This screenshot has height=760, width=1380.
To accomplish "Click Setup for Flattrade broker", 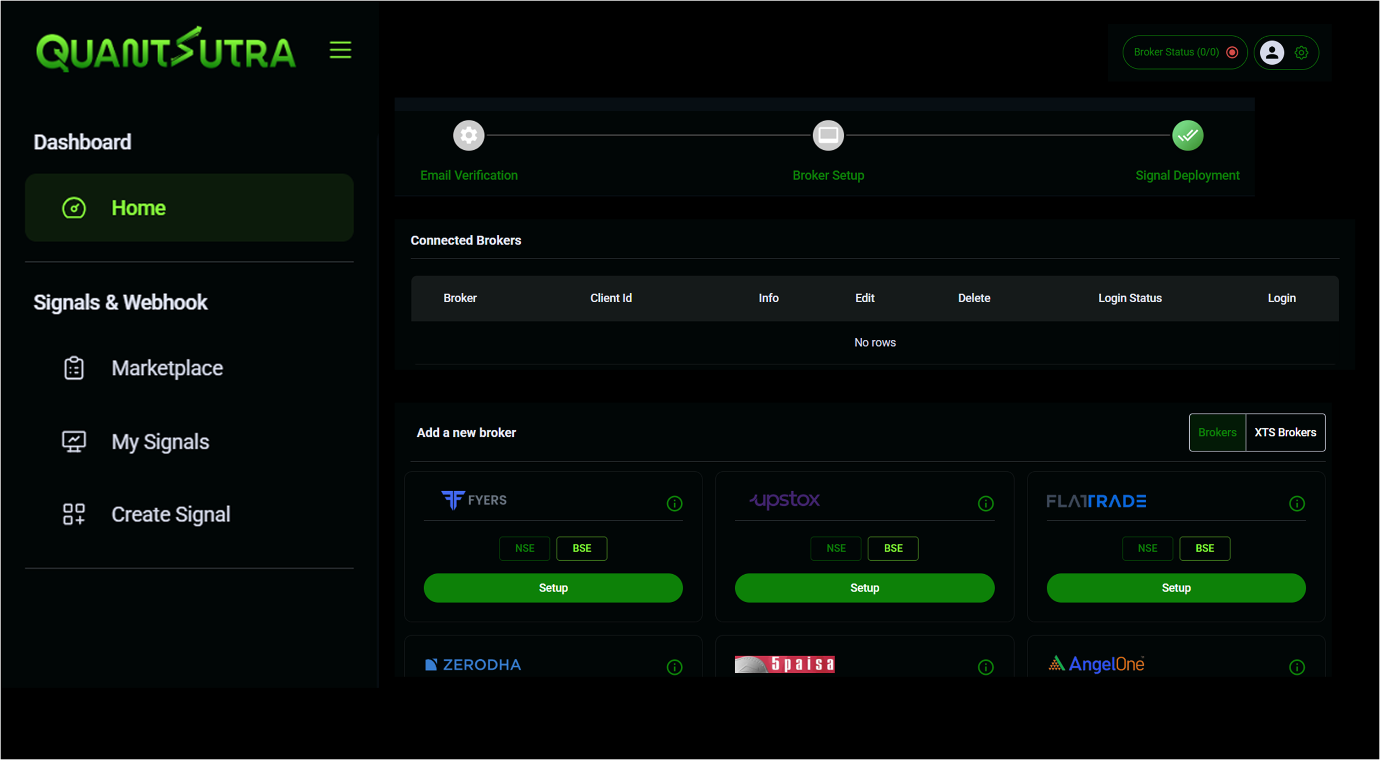I will [x=1176, y=588].
